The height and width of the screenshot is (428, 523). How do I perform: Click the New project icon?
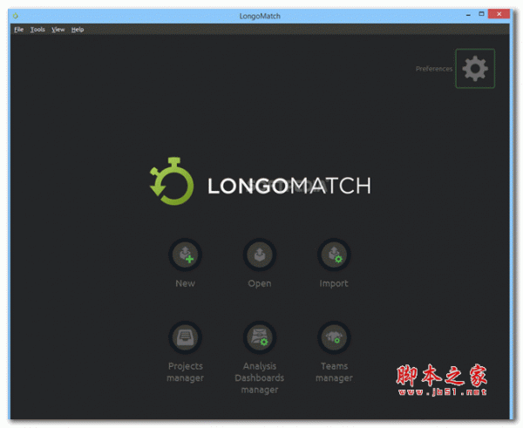pyautogui.click(x=185, y=255)
